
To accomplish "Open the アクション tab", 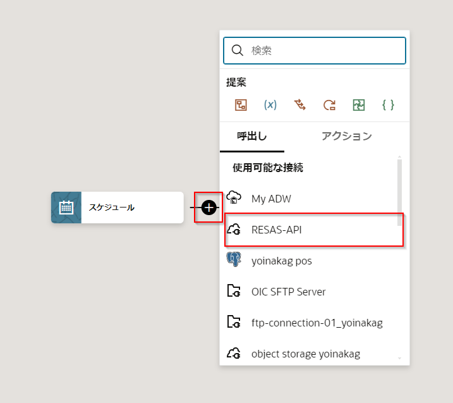I will click(x=346, y=136).
